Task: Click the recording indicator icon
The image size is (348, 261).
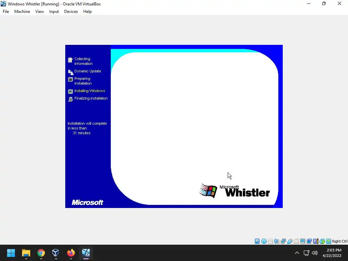Action: click(x=309, y=241)
